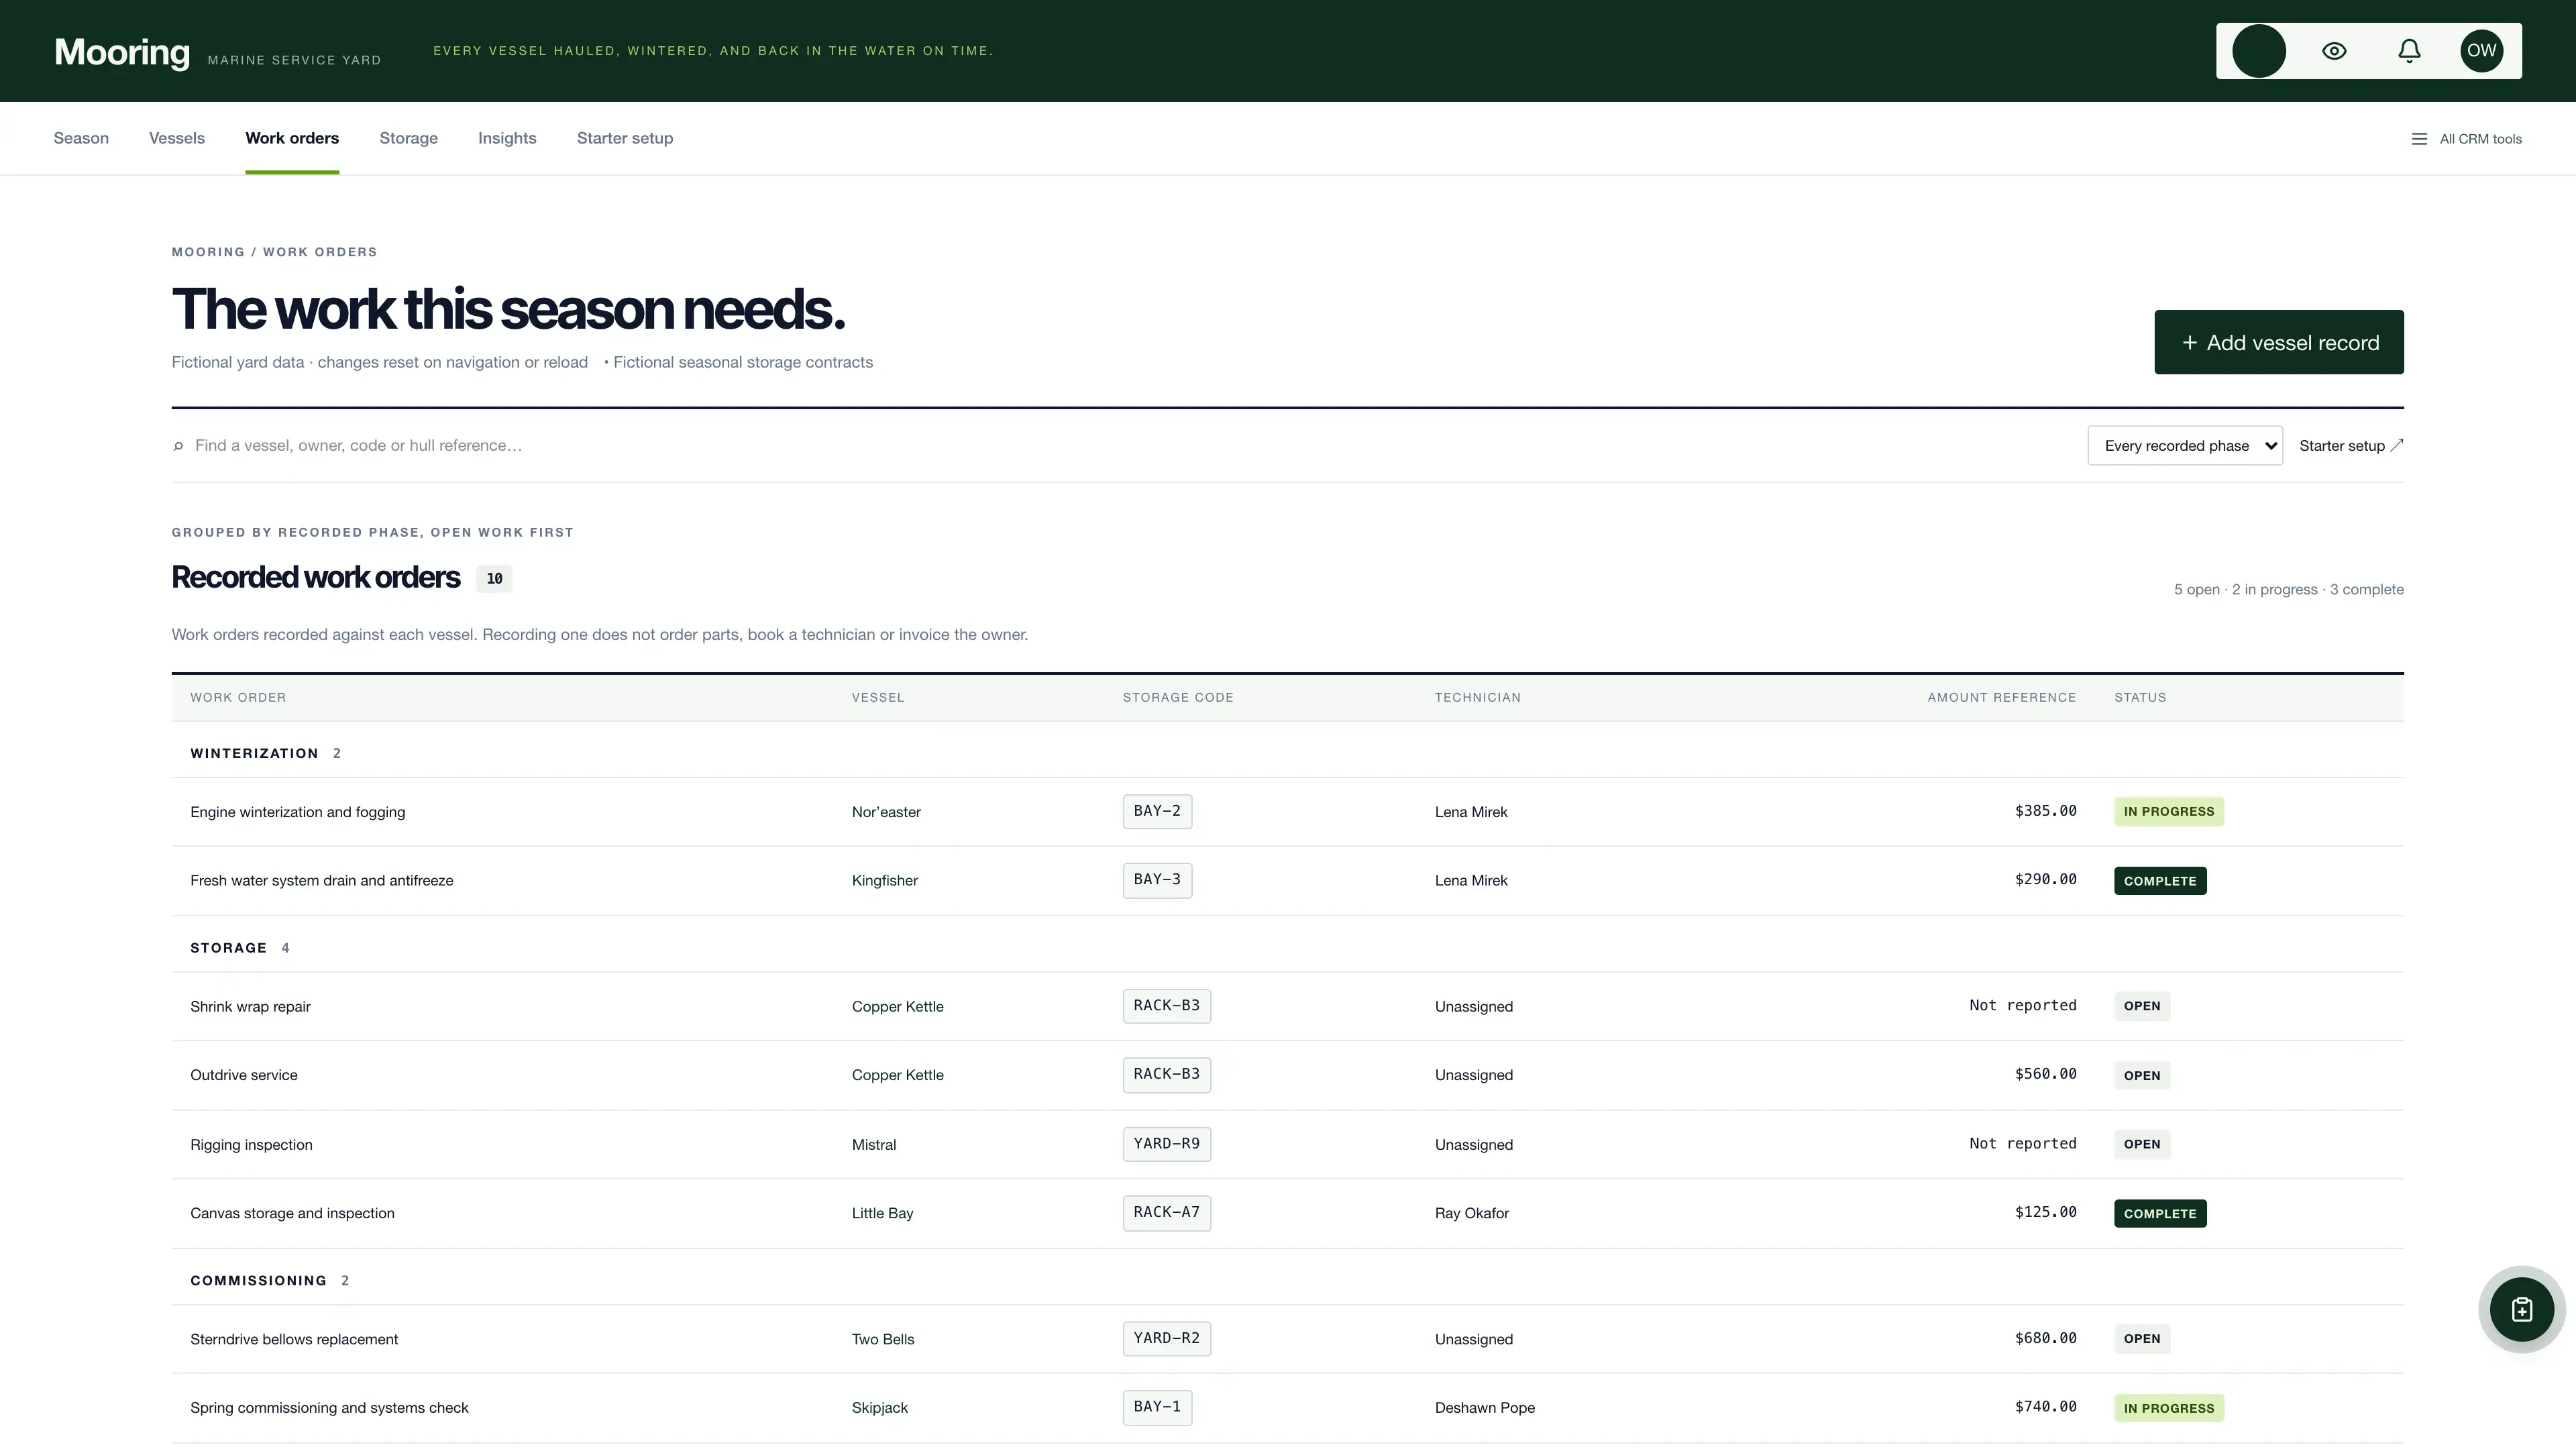Open All CRM tools menu
This screenshot has height=1449, width=2576.
click(2467, 139)
